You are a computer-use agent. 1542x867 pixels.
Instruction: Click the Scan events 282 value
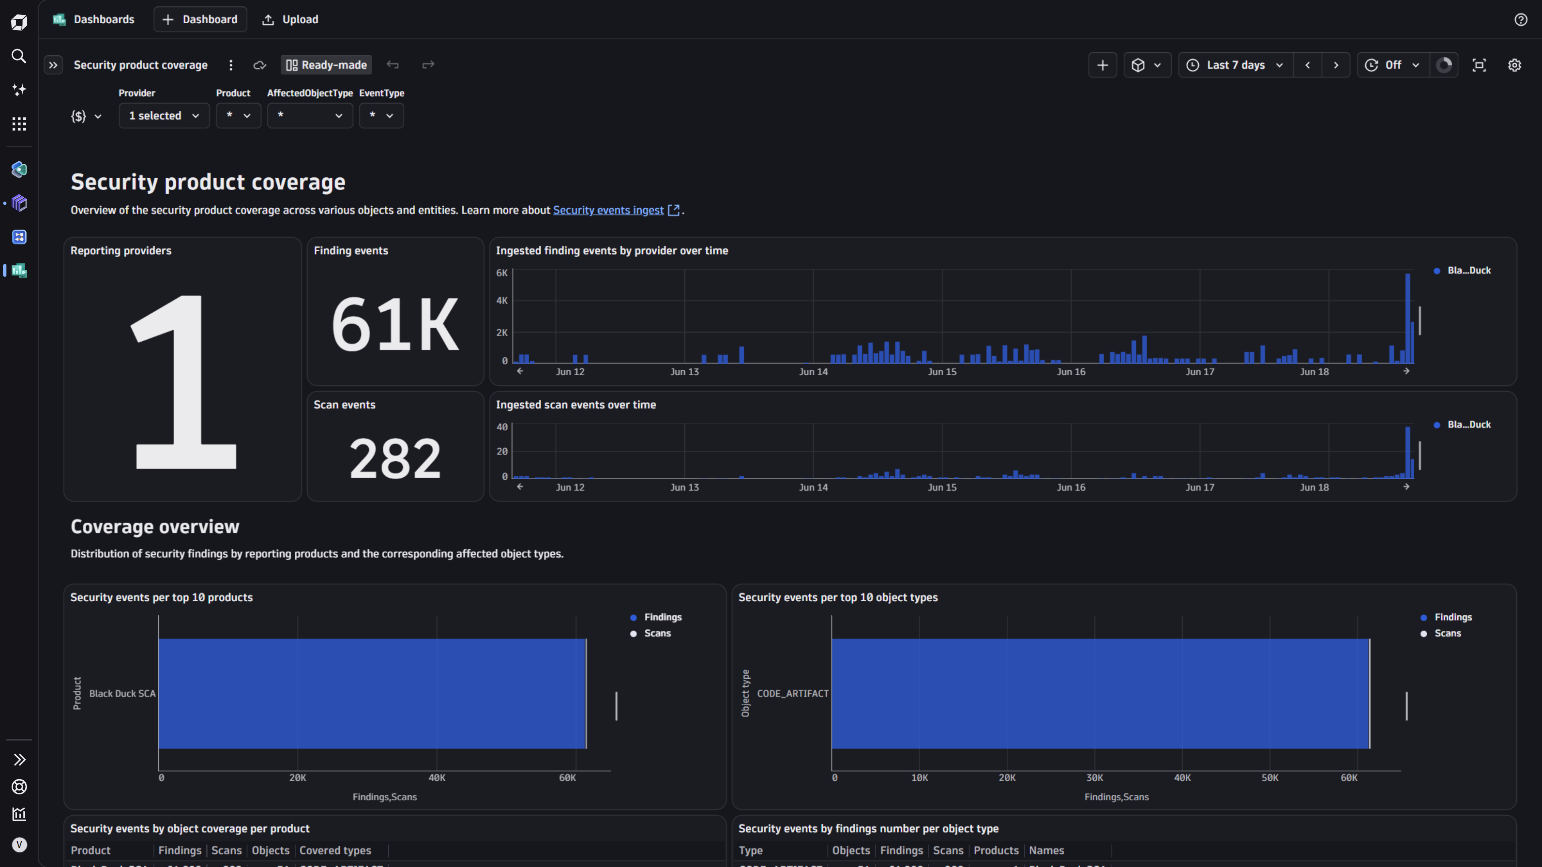tap(395, 458)
